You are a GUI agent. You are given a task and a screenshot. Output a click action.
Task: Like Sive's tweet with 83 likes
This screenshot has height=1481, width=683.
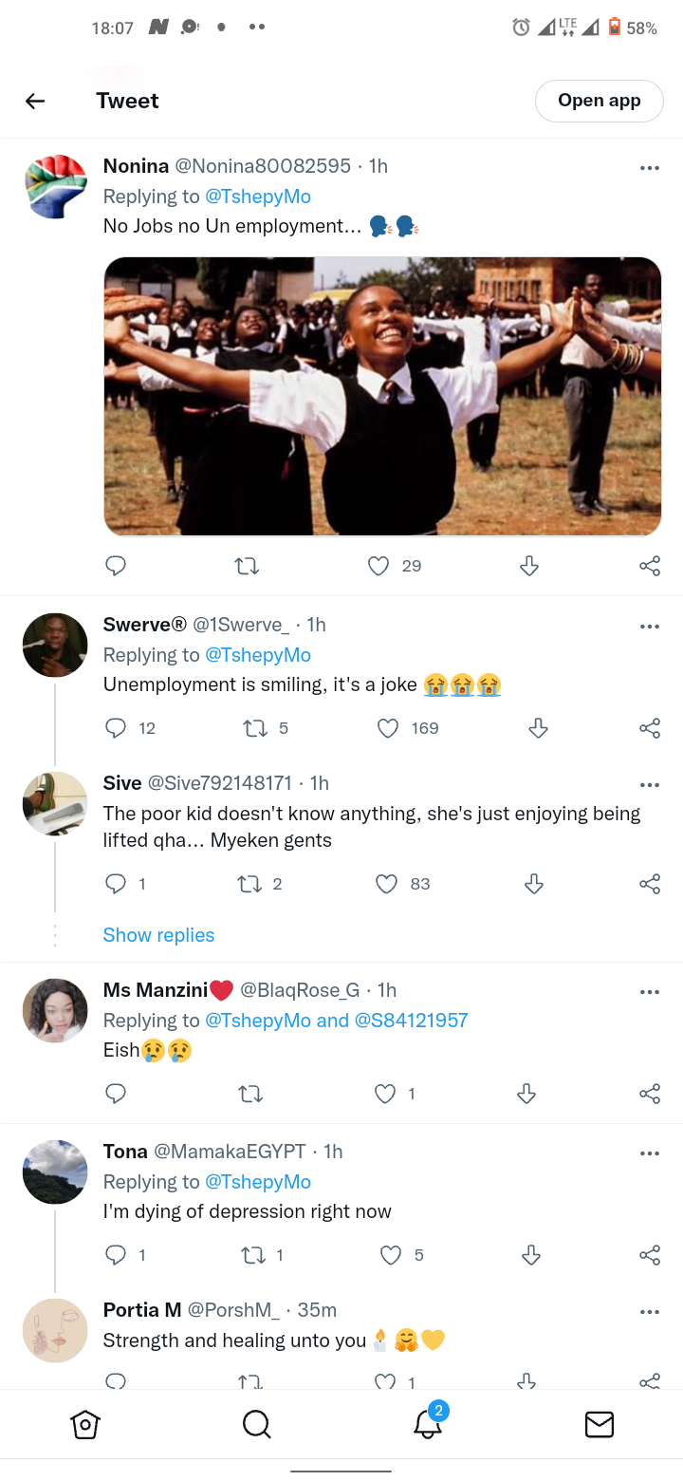pos(387,884)
